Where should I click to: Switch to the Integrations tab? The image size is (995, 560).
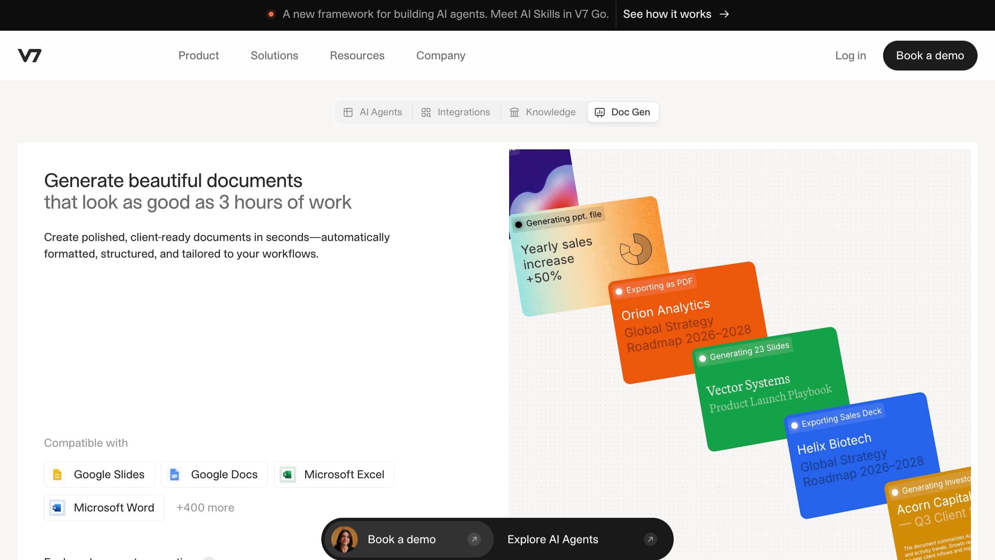(455, 112)
